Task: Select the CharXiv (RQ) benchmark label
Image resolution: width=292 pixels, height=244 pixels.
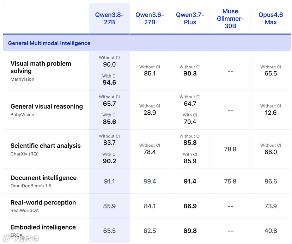Action: [24, 154]
